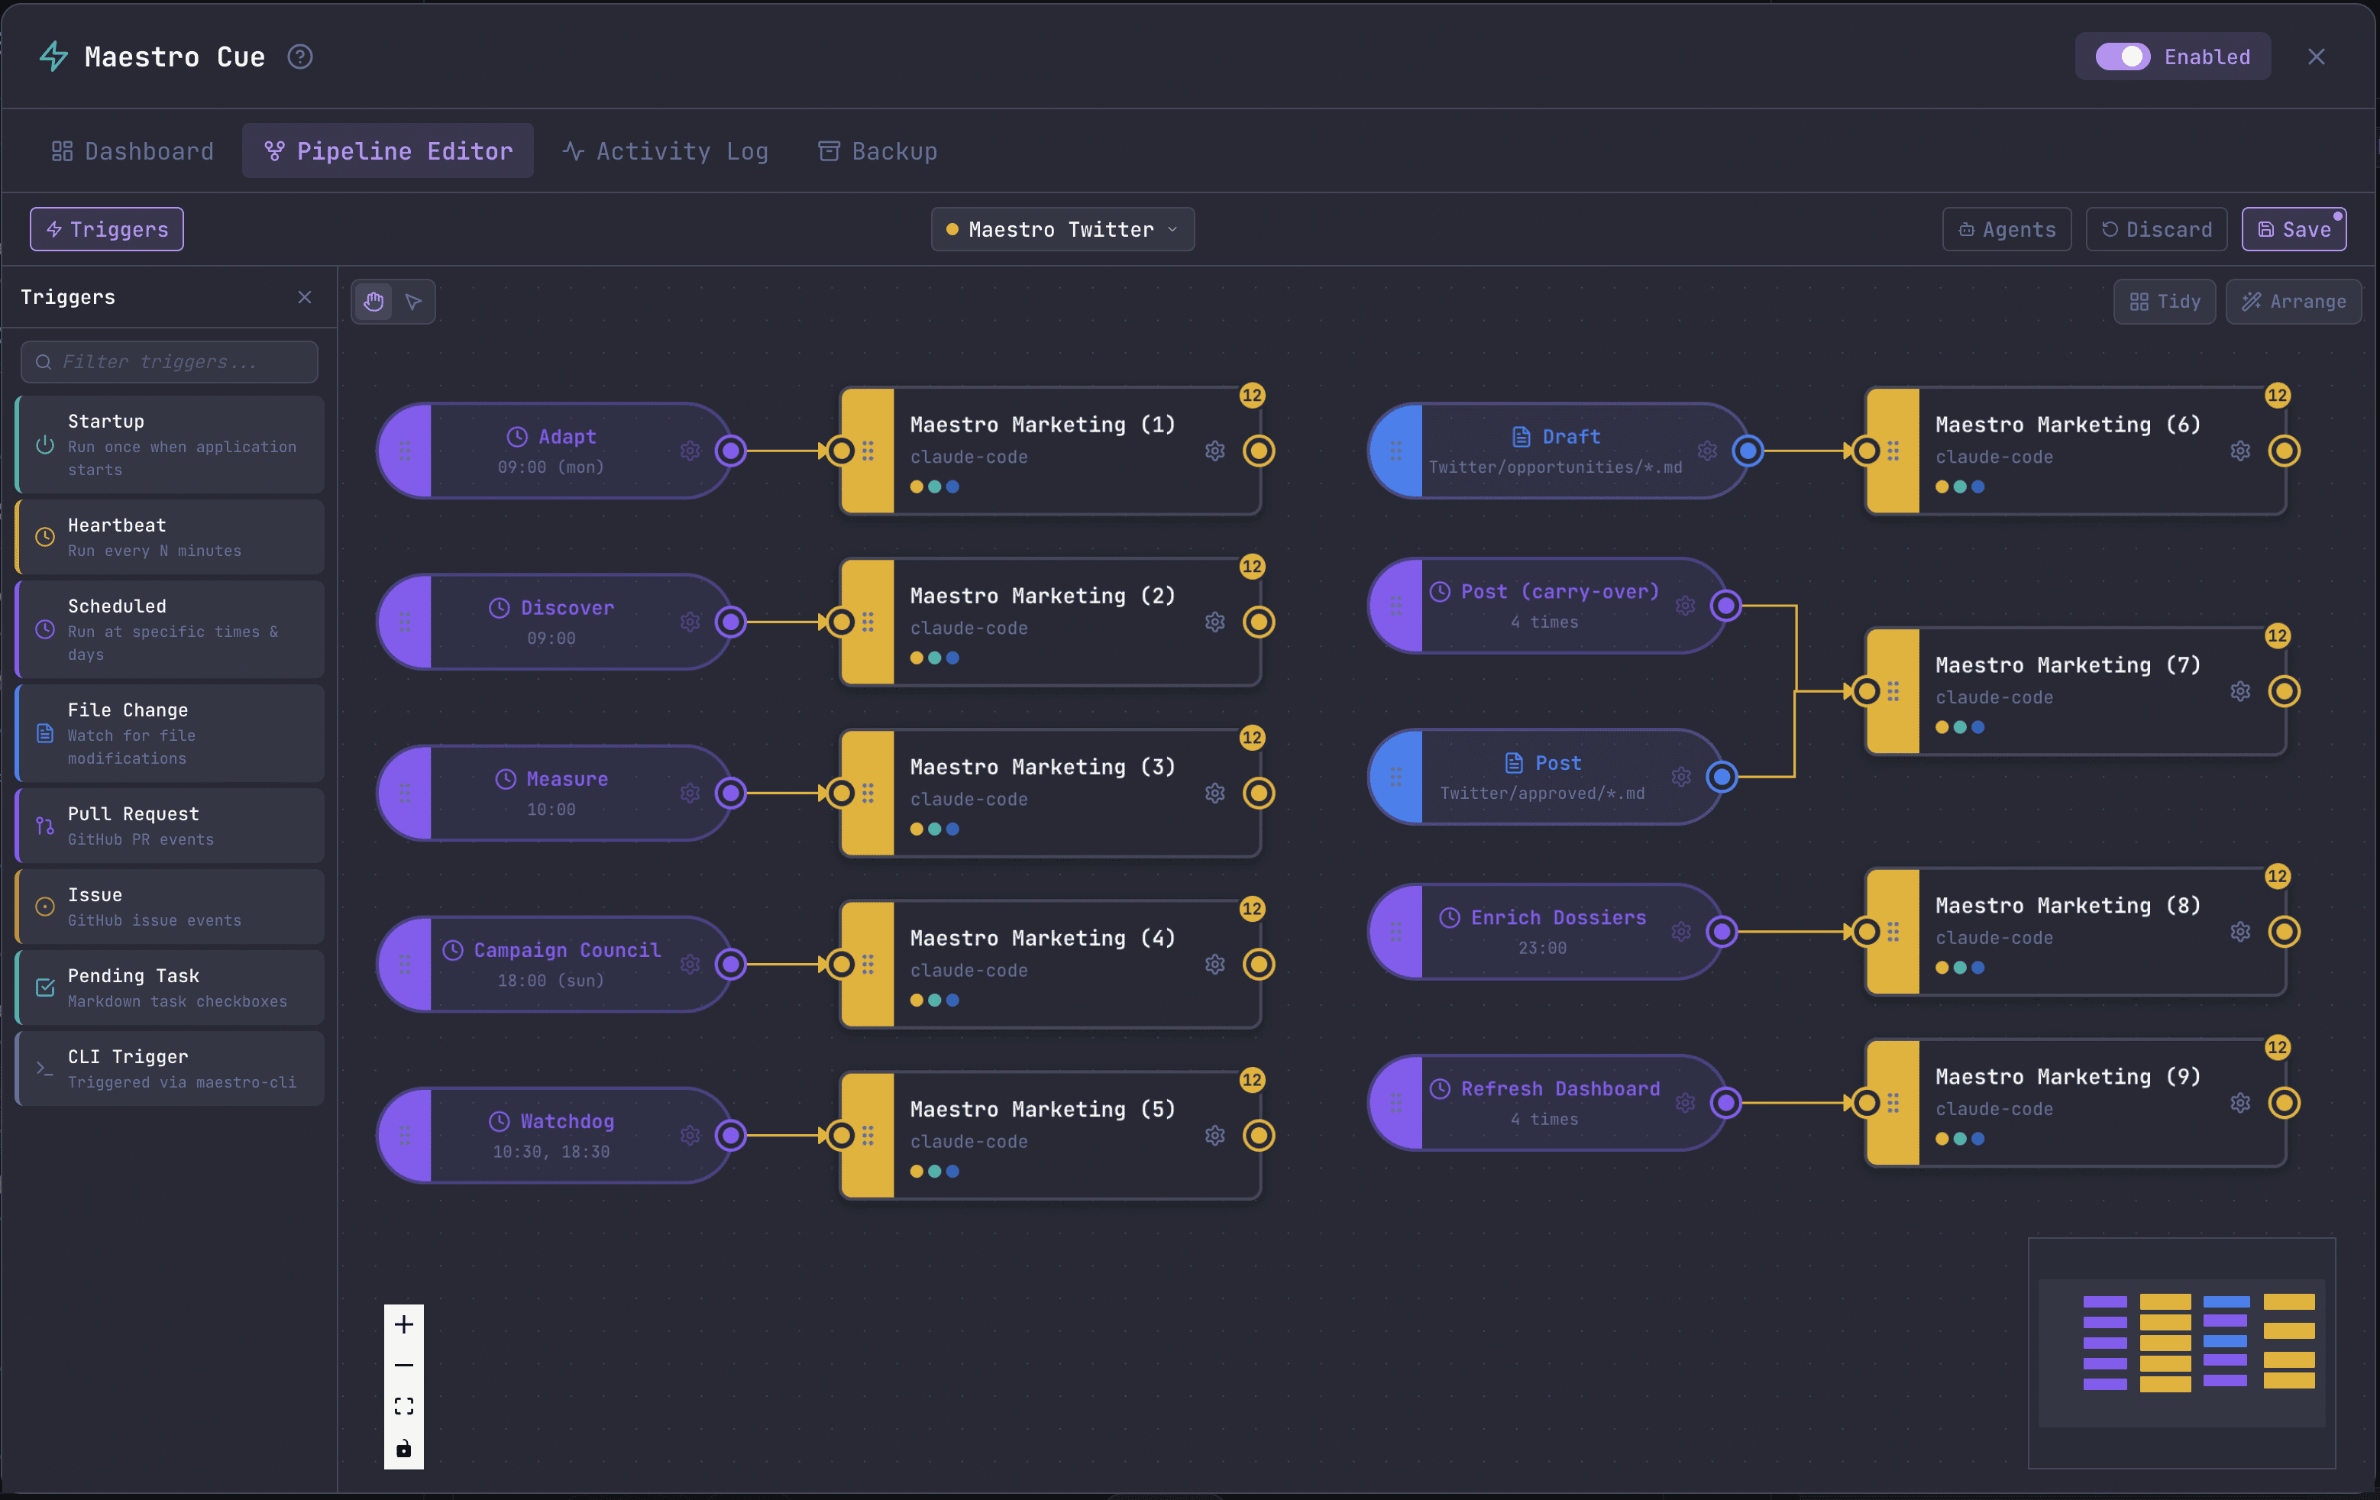Click the help question mark icon
Viewport: 2380px width, 1500px height.
tap(299, 57)
